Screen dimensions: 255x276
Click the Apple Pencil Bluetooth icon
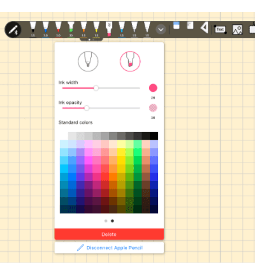(13, 29)
